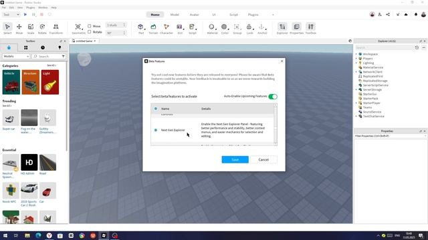
Task: Close the Beta Features dialog
Action: pyautogui.click(x=282, y=61)
